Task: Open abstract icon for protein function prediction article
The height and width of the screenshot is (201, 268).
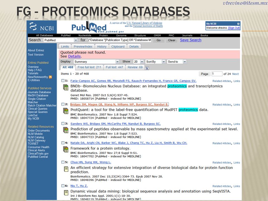Action: (66, 169)
